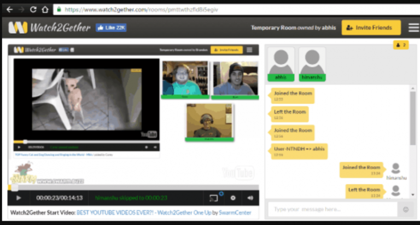Click the hamburger menu inside the embedded video
420x225 pixels.
point(249,50)
